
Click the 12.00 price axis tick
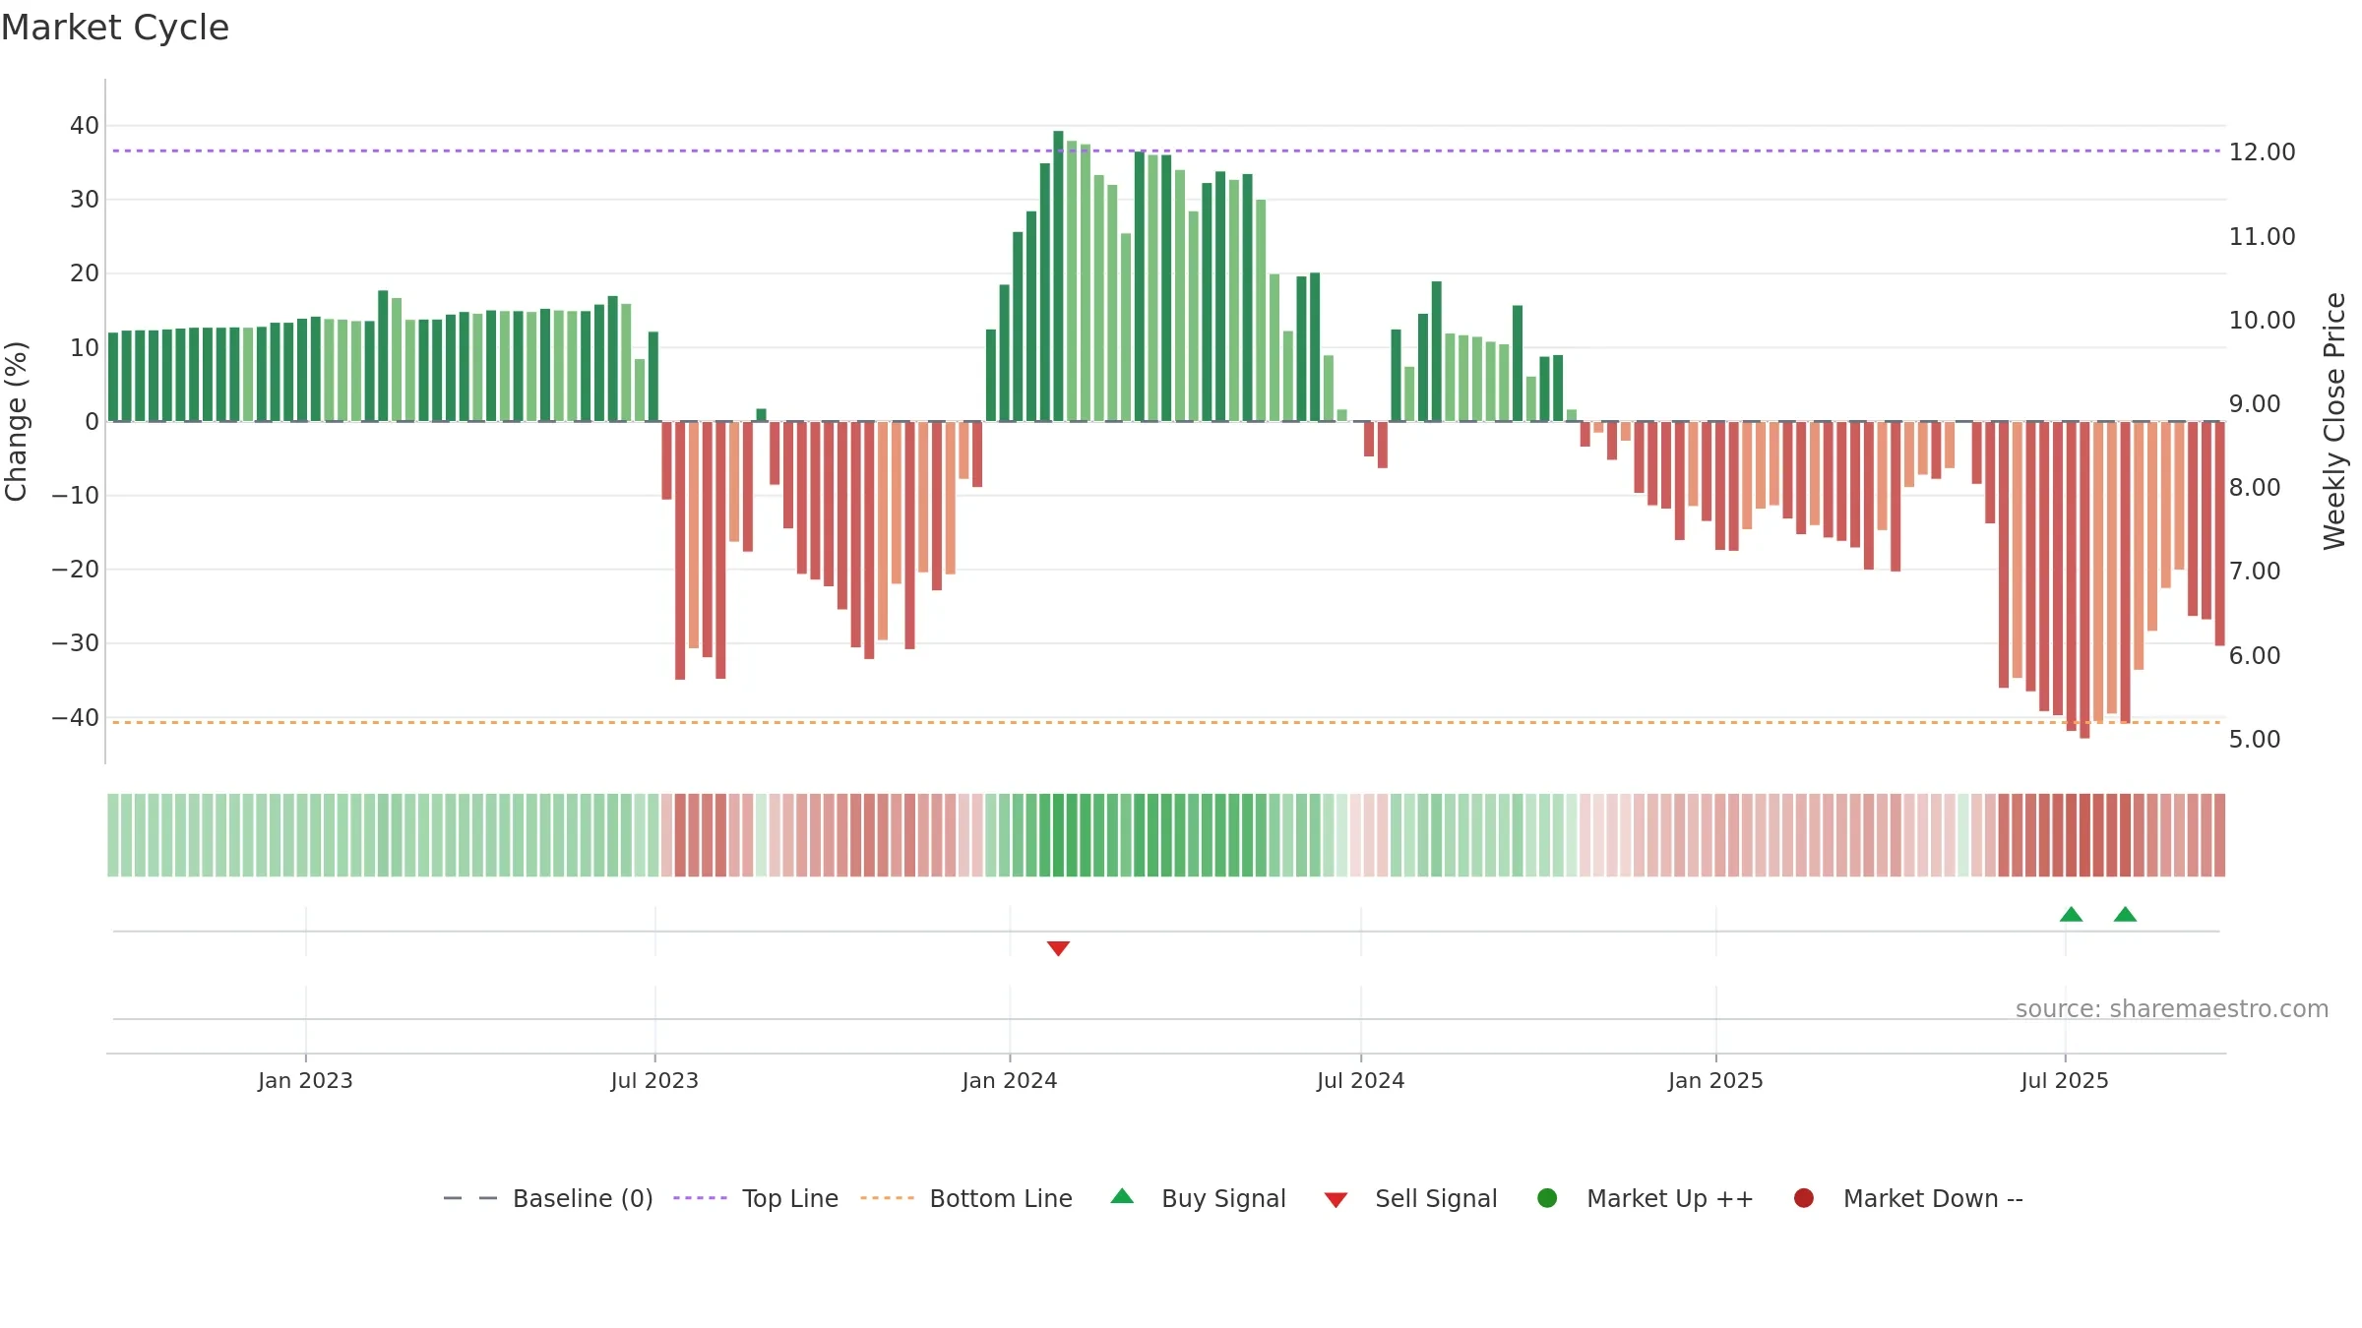(2262, 152)
